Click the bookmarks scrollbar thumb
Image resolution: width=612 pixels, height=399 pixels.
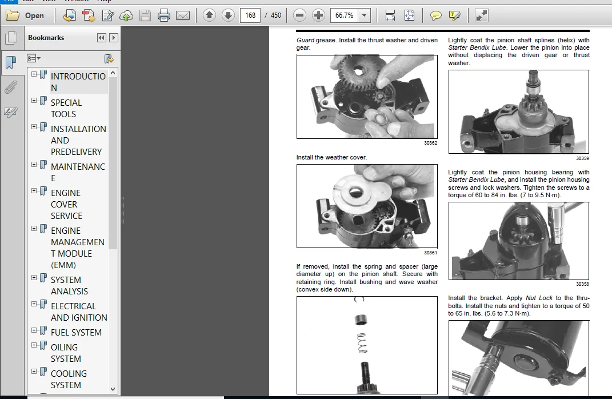[113, 163]
